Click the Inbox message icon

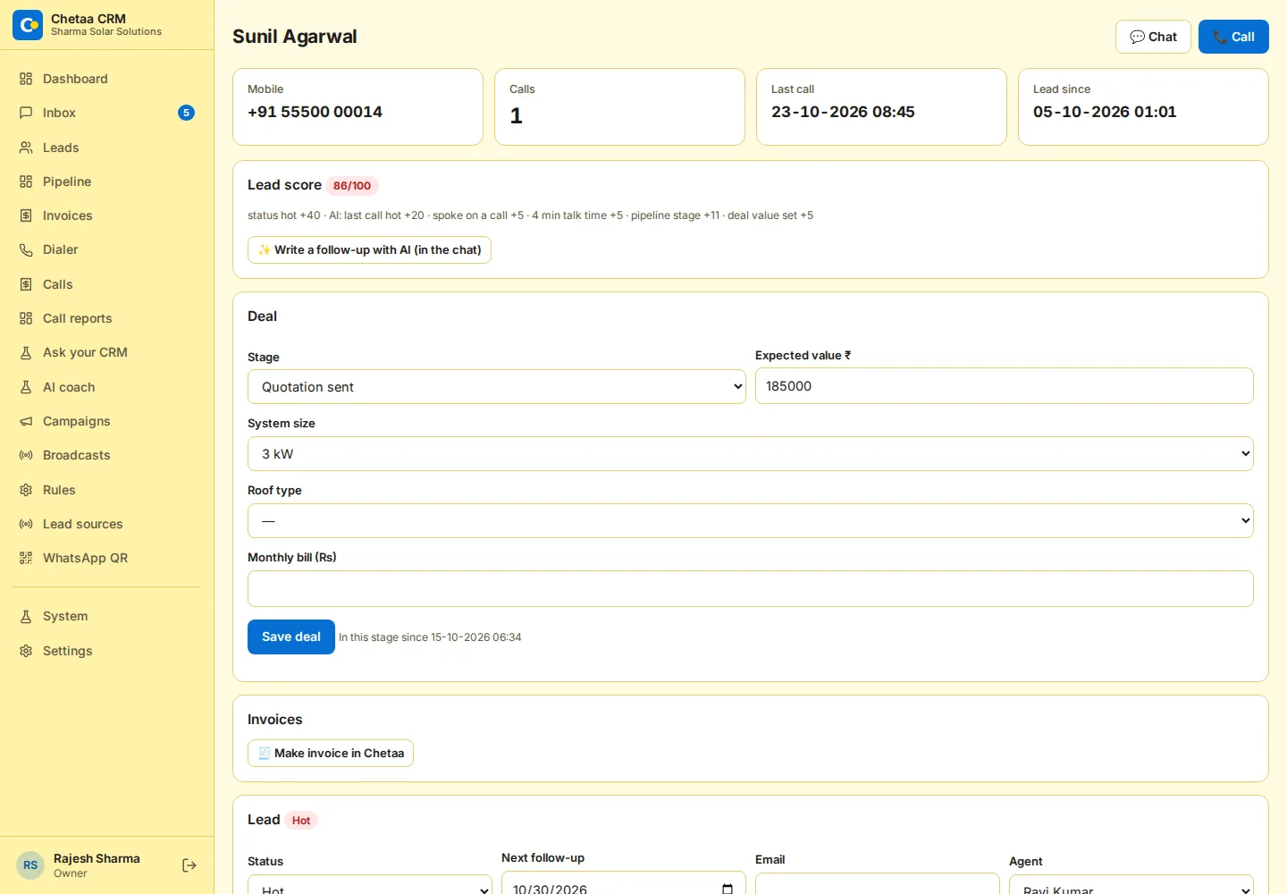[x=26, y=113]
